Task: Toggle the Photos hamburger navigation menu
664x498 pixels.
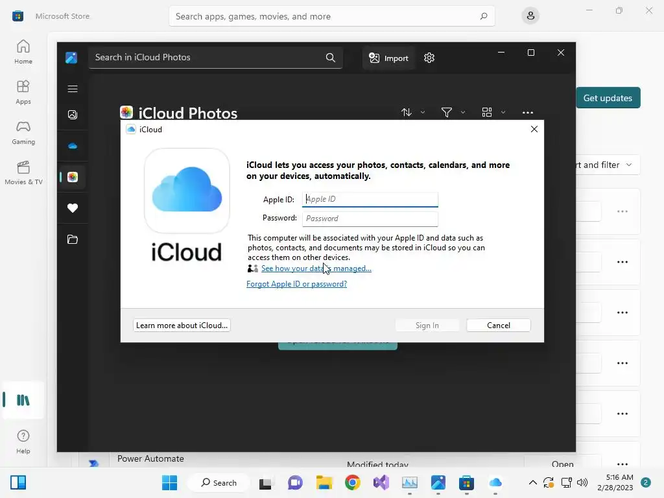Action: pos(73,88)
